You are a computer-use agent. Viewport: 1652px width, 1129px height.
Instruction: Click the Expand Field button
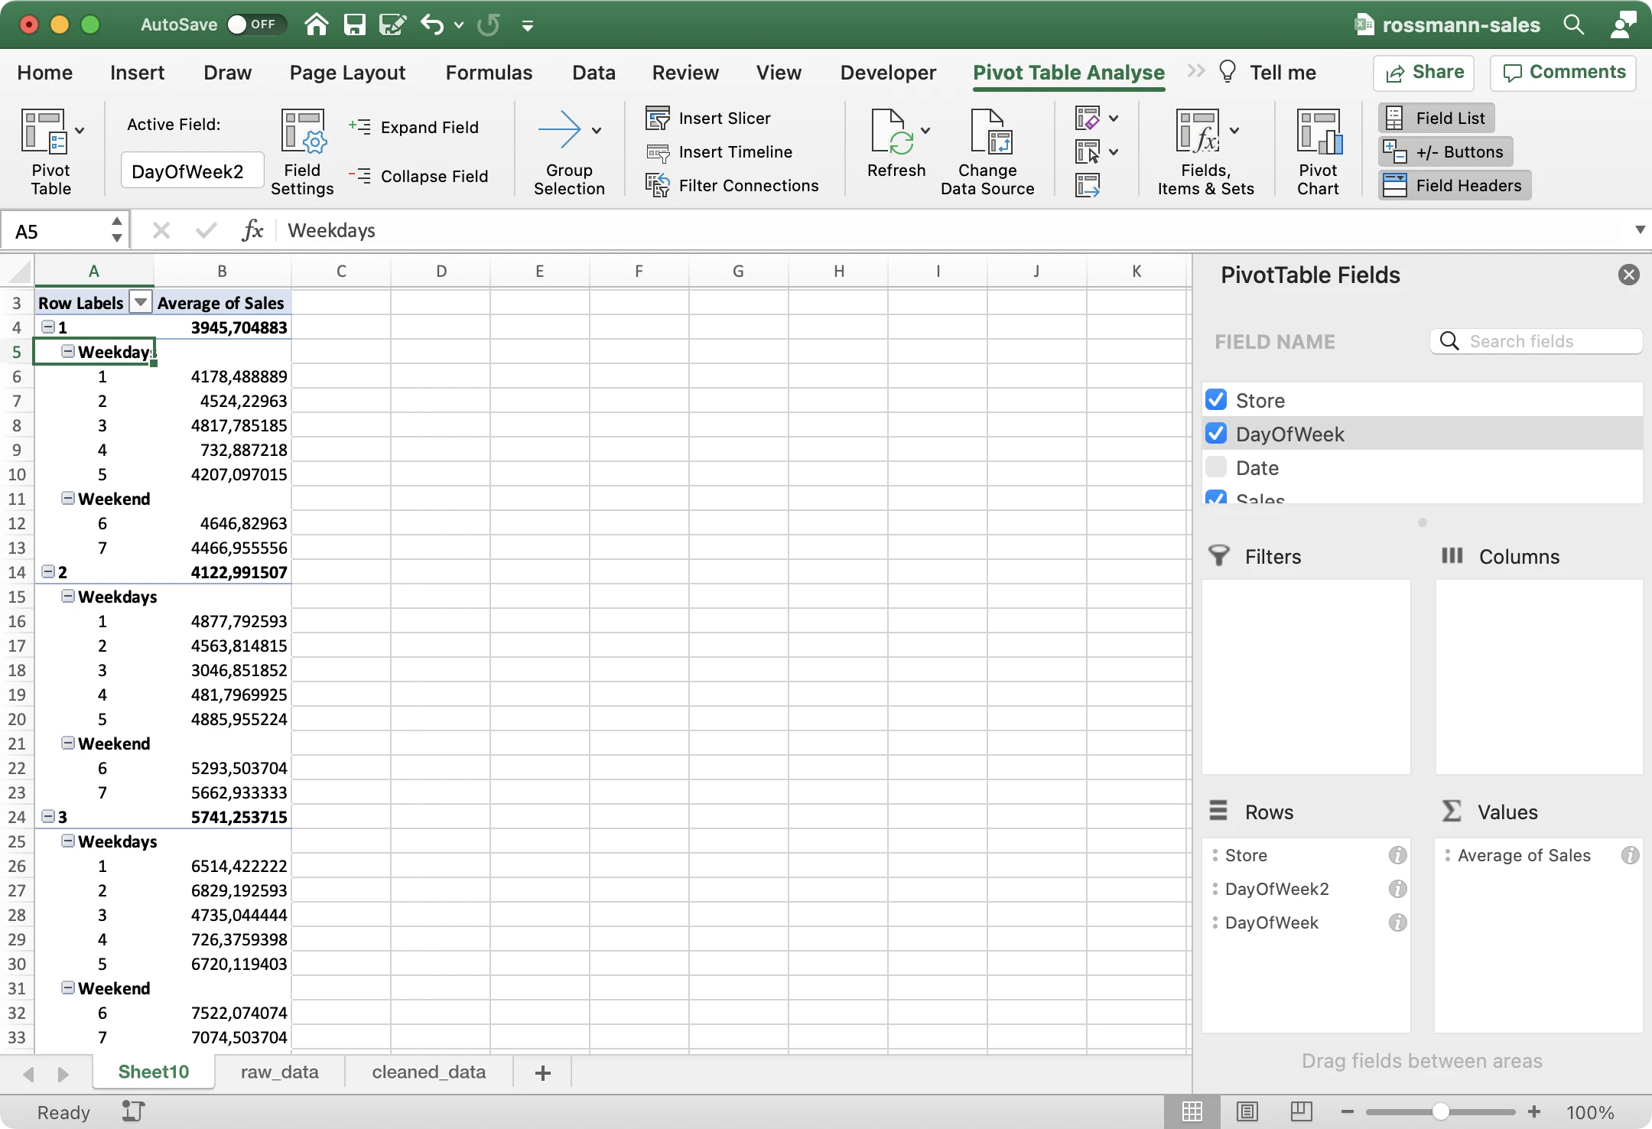(416, 127)
